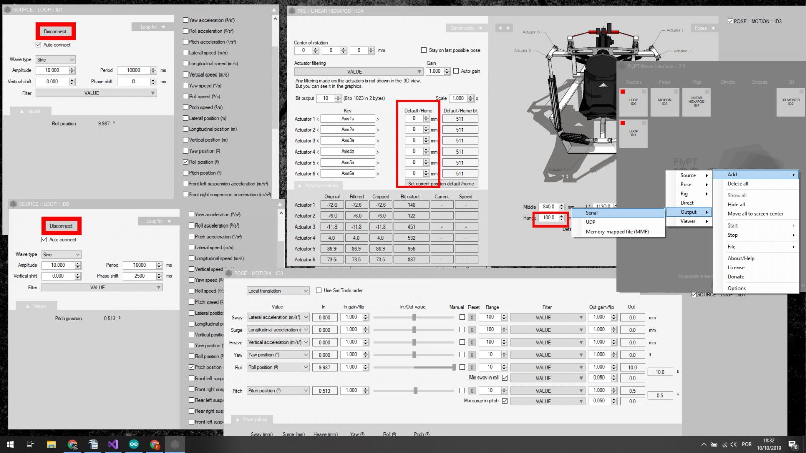Viewport: 806px width, 453px height.
Task: Enable Stay on last possible pose
Action: click(x=424, y=50)
